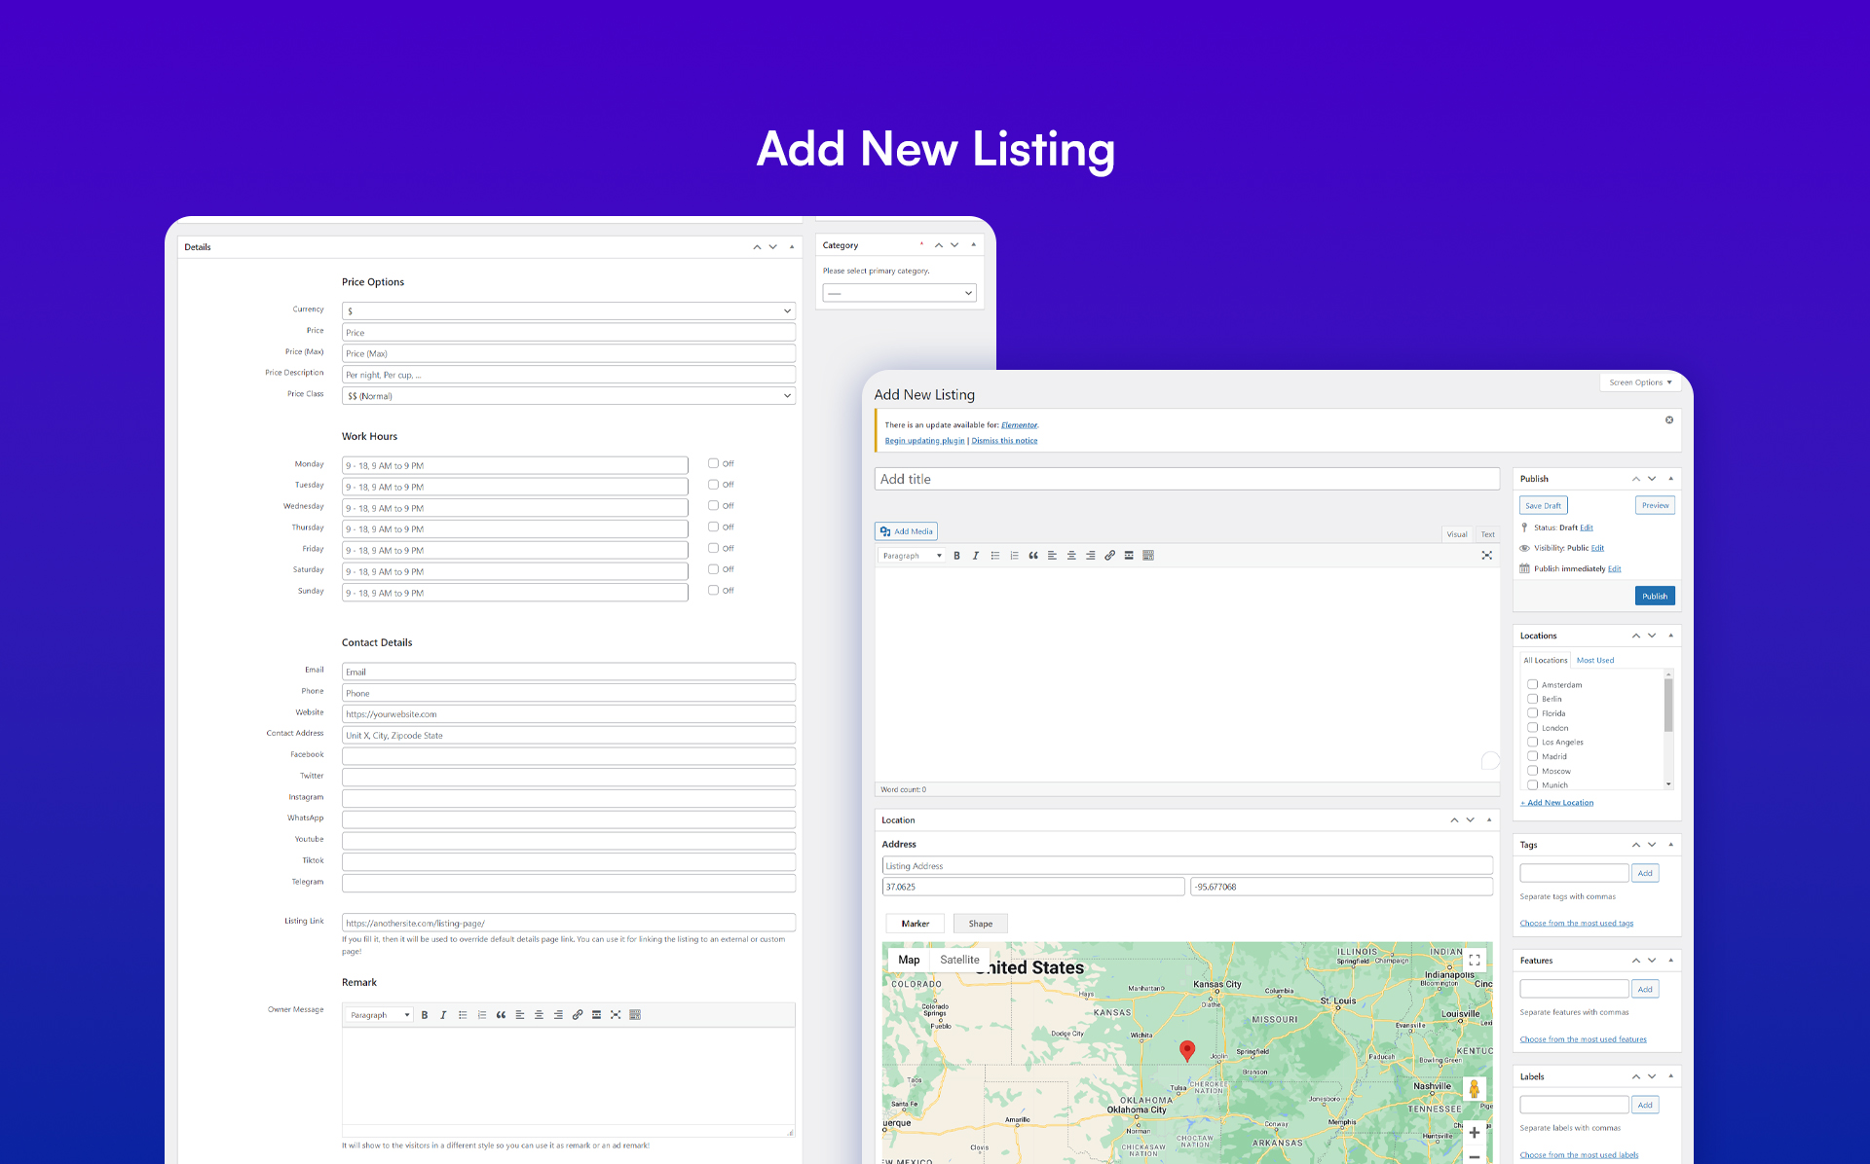This screenshot has width=1870, height=1164.
Task: Create a bulleted list in the editor
Action: [x=994, y=555]
